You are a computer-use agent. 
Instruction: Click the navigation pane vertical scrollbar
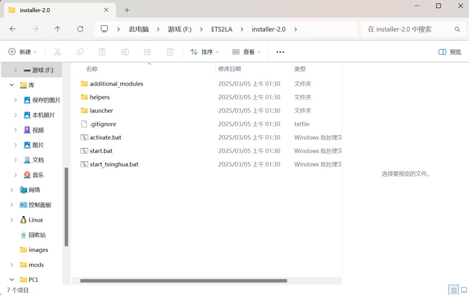[66, 207]
